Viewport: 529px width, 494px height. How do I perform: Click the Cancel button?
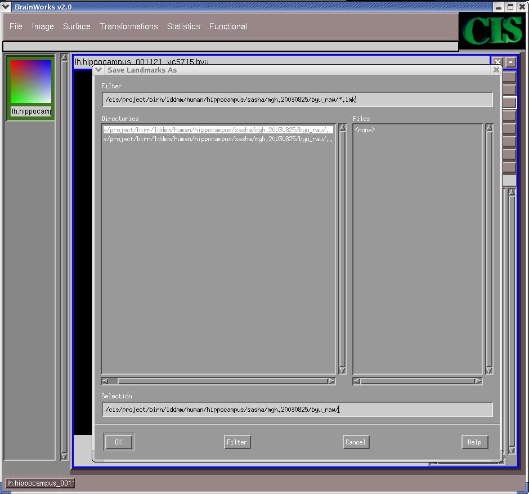(x=356, y=442)
